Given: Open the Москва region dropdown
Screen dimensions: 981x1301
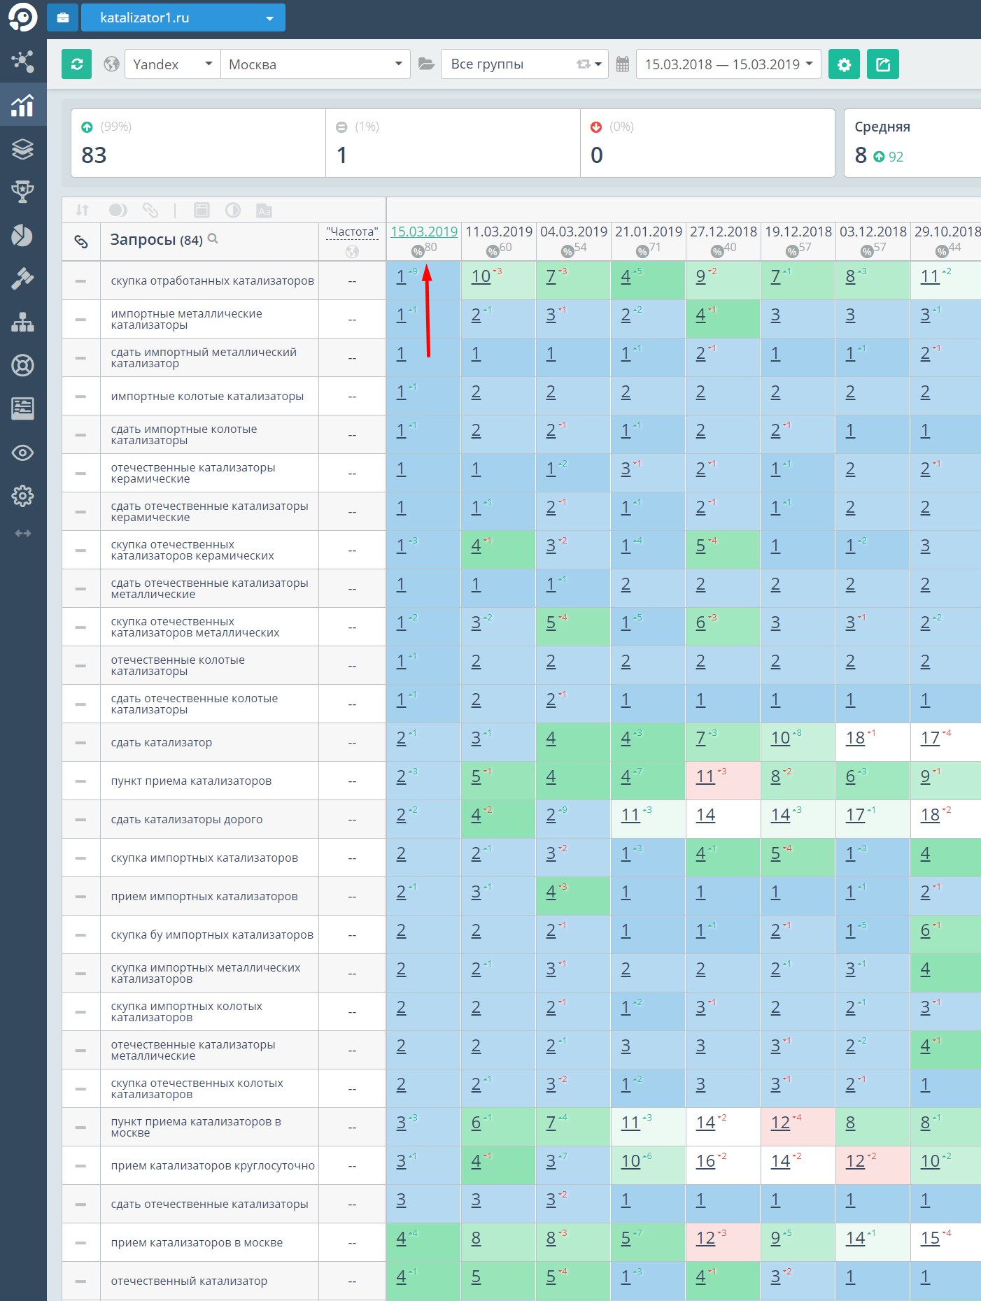Looking at the screenshot, I should tap(316, 64).
